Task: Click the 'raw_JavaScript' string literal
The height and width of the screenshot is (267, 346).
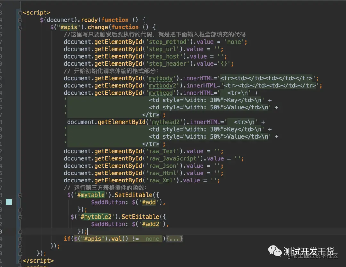Action: [173, 158]
